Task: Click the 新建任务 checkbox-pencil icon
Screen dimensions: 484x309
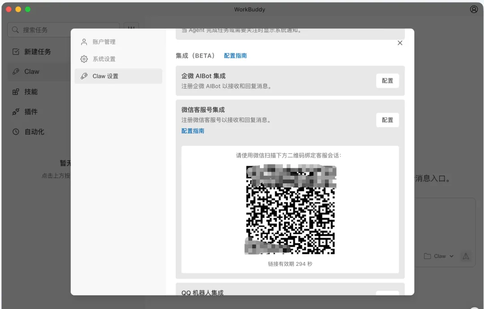Action: [16, 52]
